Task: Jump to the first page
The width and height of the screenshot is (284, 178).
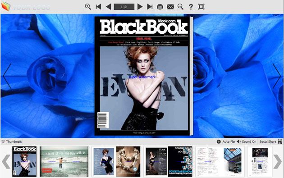Action: pyautogui.click(x=98, y=7)
